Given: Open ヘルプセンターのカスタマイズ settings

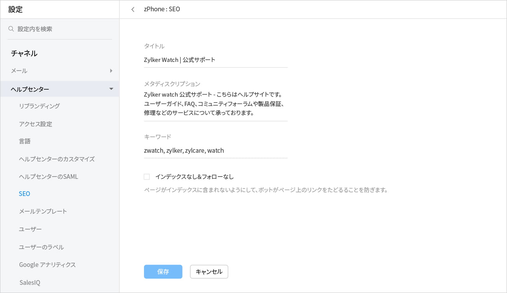Looking at the screenshot, I should [57, 159].
